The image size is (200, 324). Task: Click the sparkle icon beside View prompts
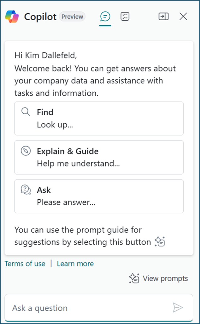(134, 278)
